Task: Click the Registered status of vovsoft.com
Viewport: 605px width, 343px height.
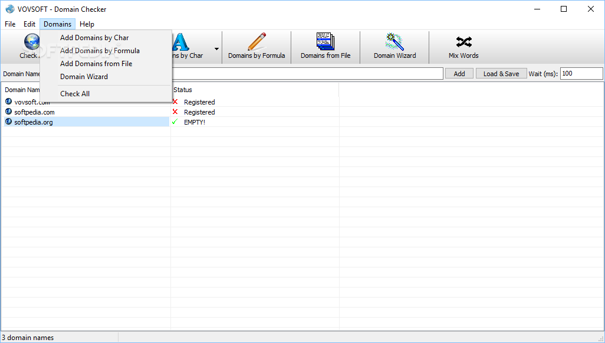Action: click(199, 102)
